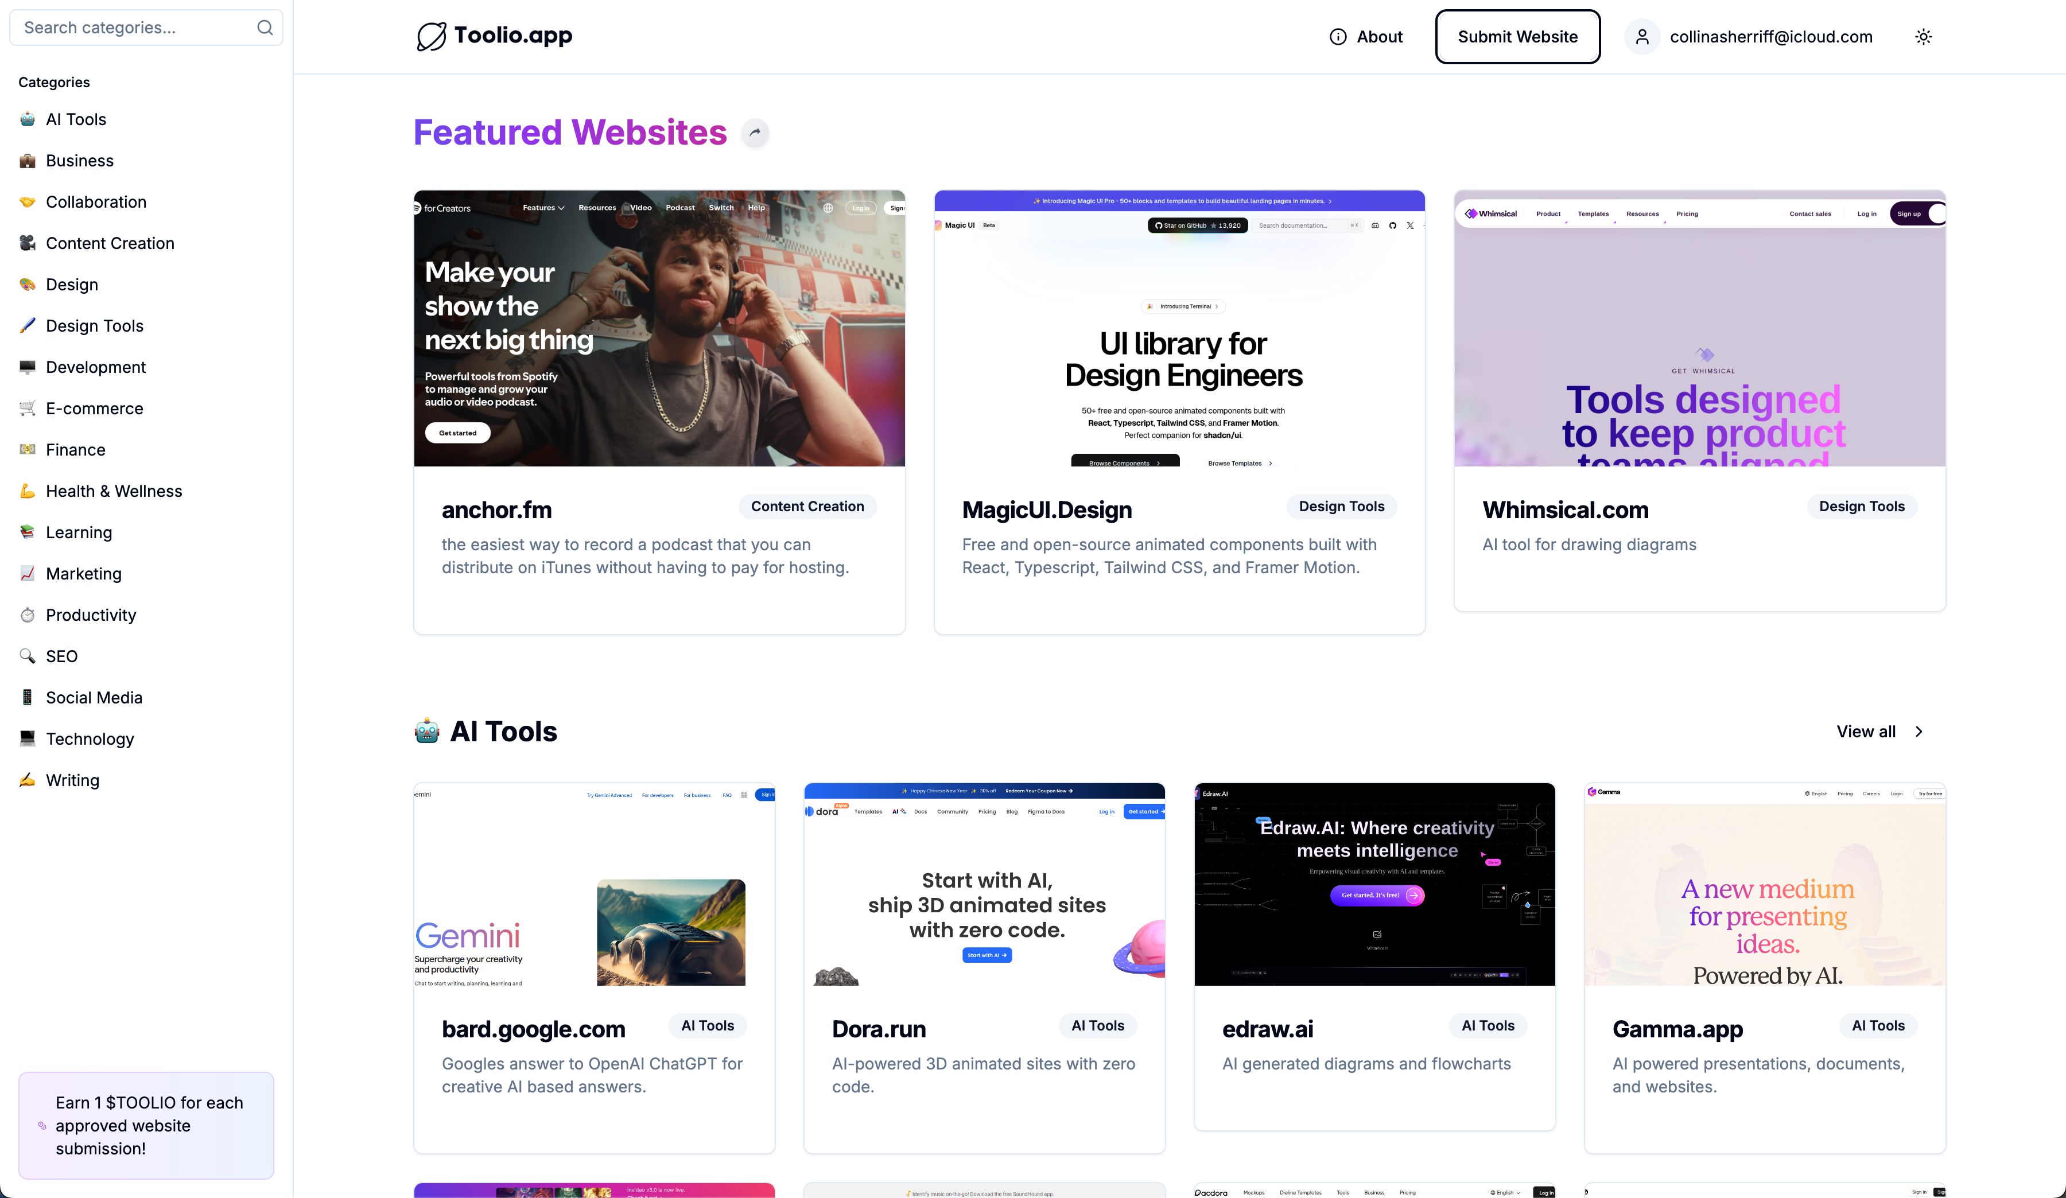The width and height of the screenshot is (2066, 1198).
Task: Click the Design palette icon in sidebar
Action: tap(28, 285)
